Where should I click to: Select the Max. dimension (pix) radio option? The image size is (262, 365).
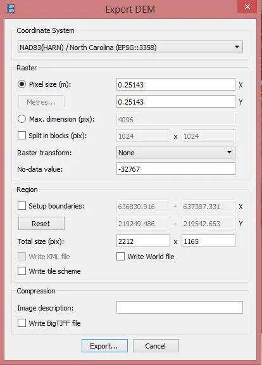(22, 119)
